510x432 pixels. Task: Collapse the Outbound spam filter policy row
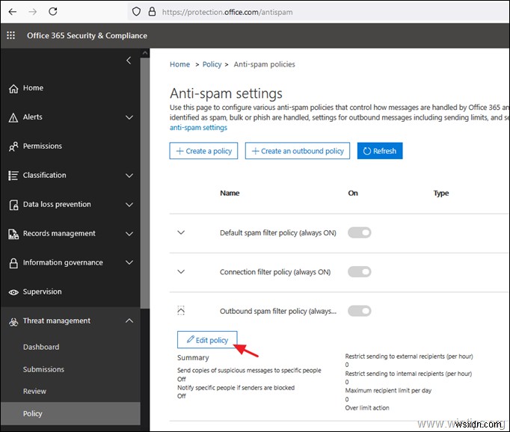pos(181,311)
